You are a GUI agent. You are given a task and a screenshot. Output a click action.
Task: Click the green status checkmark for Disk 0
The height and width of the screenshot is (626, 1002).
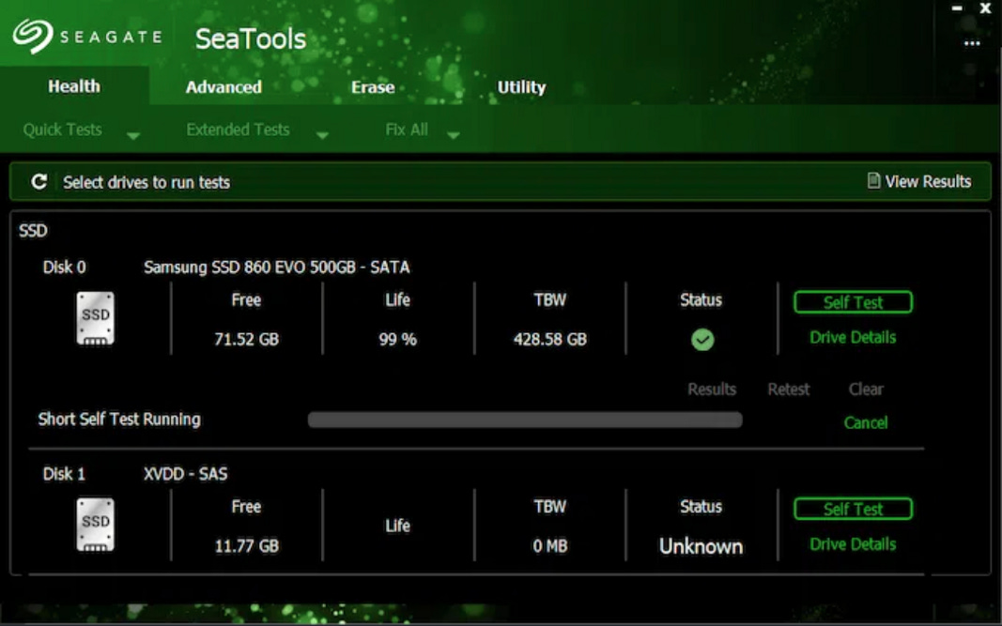[702, 340]
